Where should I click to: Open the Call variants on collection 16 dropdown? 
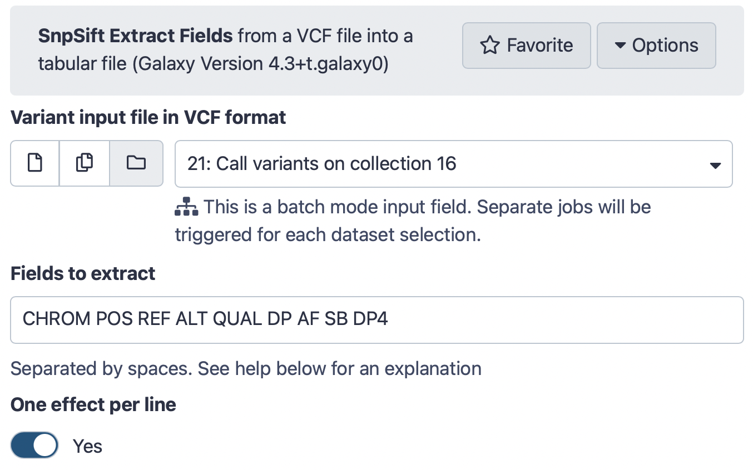tap(454, 164)
